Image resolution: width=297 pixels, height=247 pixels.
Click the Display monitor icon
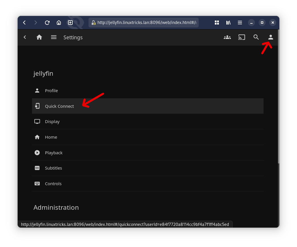pos(37,121)
